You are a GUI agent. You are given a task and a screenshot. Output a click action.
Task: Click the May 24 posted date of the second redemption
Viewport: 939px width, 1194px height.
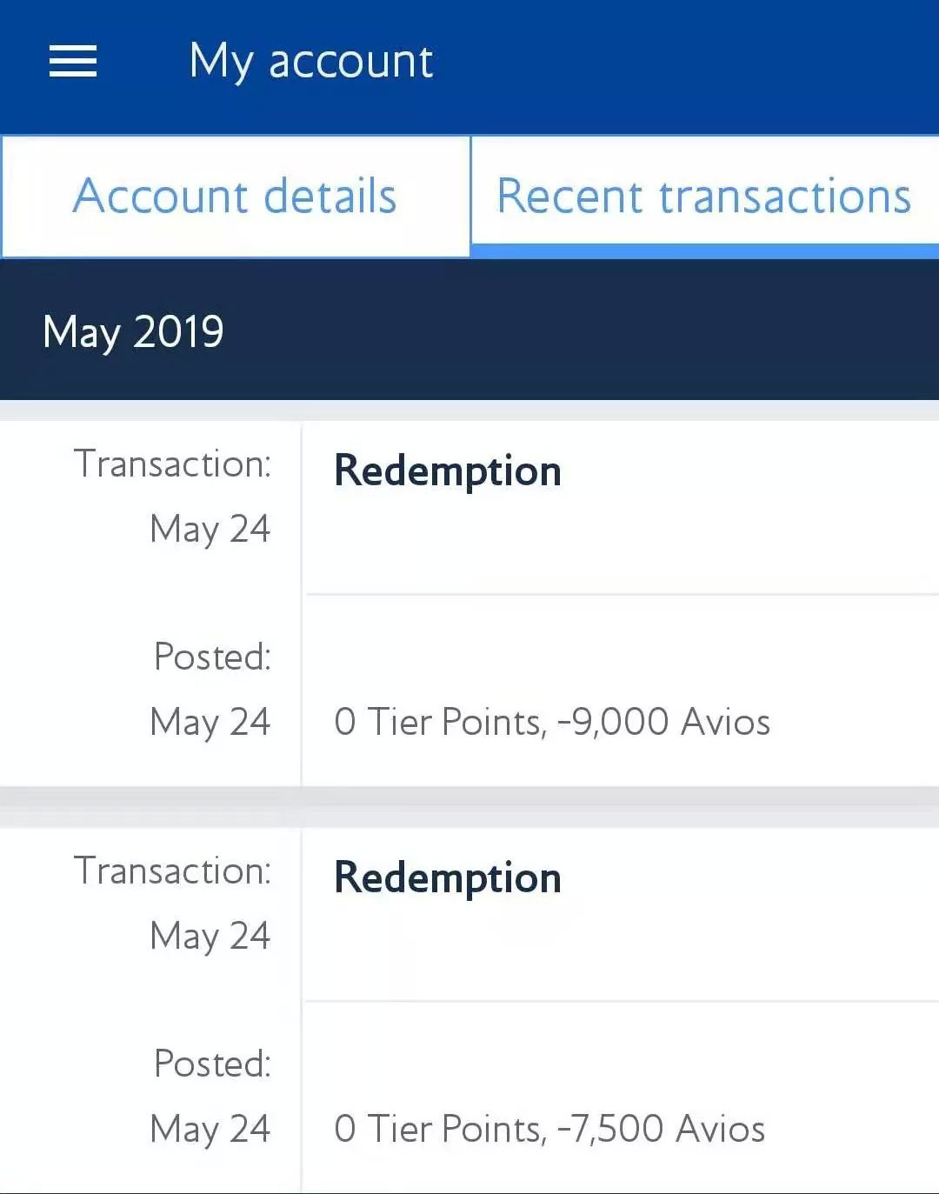tap(210, 1129)
